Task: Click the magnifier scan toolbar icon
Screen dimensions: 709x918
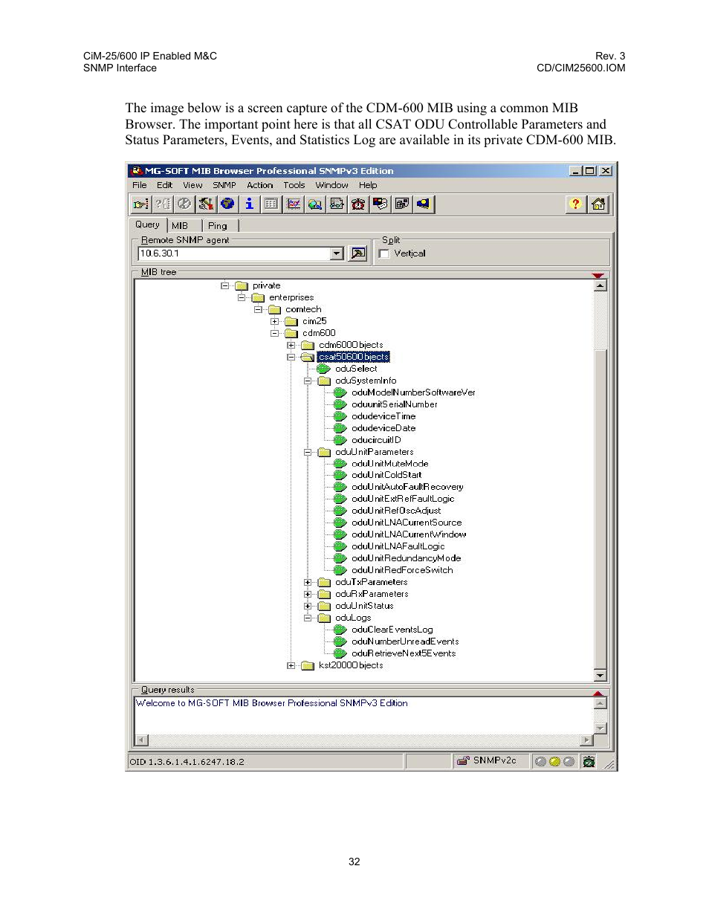Action: tap(315, 204)
